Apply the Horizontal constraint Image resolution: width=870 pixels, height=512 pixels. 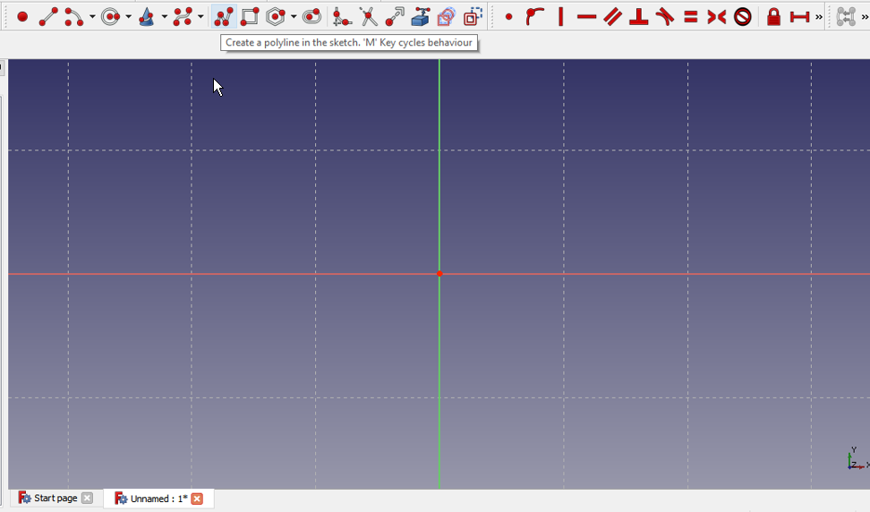pyautogui.click(x=586, y=17)
